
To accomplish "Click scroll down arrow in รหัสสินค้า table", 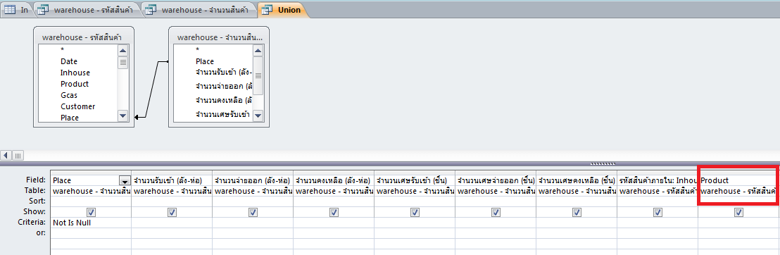I will 123,116.
